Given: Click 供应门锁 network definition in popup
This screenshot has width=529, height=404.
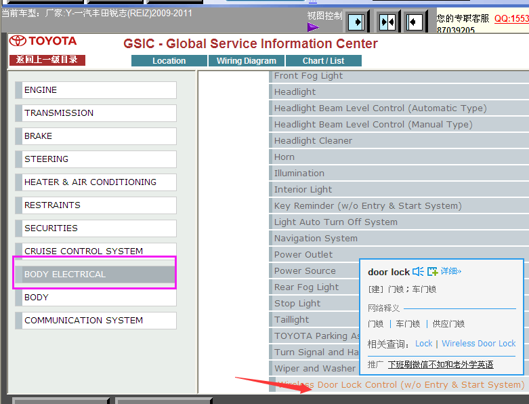Looking at the screenshot, I should (x=448, y=324).
